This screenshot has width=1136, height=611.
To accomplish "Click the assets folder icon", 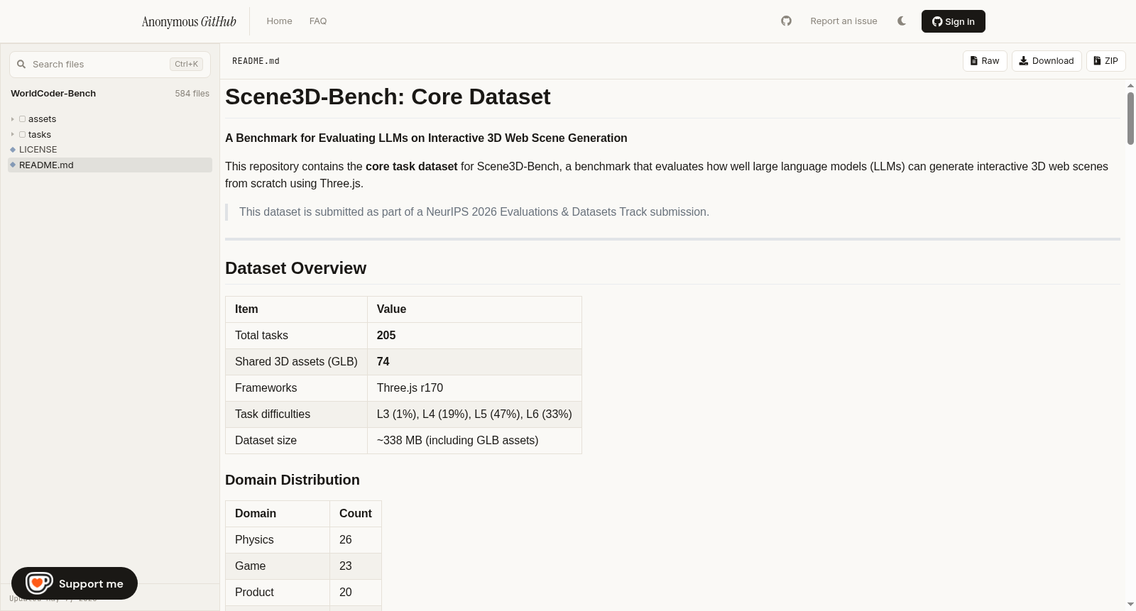I will [x=22, y=119].
